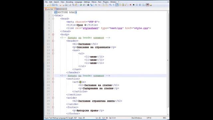Open the View menu
This screenshot has height=120, width=213.
(x=62, y=2)
